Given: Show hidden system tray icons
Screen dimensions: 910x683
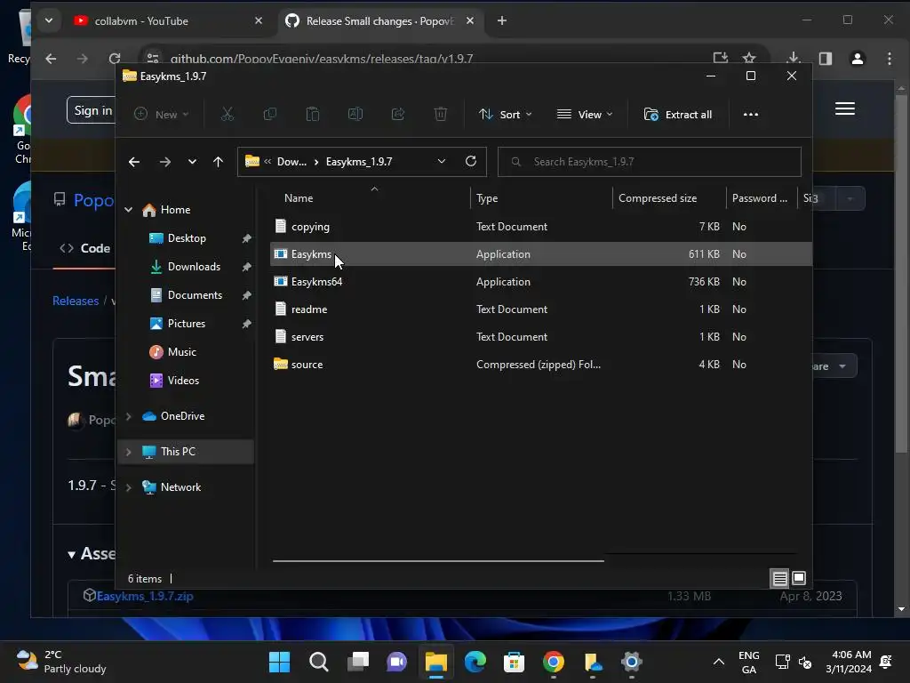Looking at the screenshot, I should (718, 662).
